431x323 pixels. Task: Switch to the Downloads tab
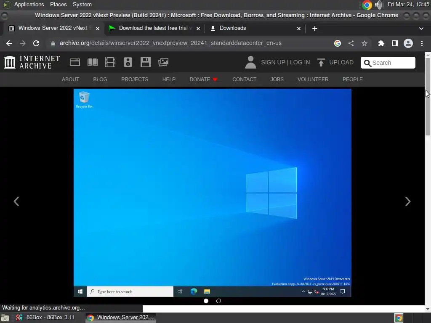click(x=255, y=28)
